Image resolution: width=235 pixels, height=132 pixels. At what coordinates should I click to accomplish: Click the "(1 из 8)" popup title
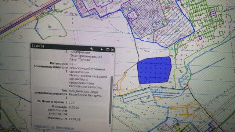tap(38, 46)
